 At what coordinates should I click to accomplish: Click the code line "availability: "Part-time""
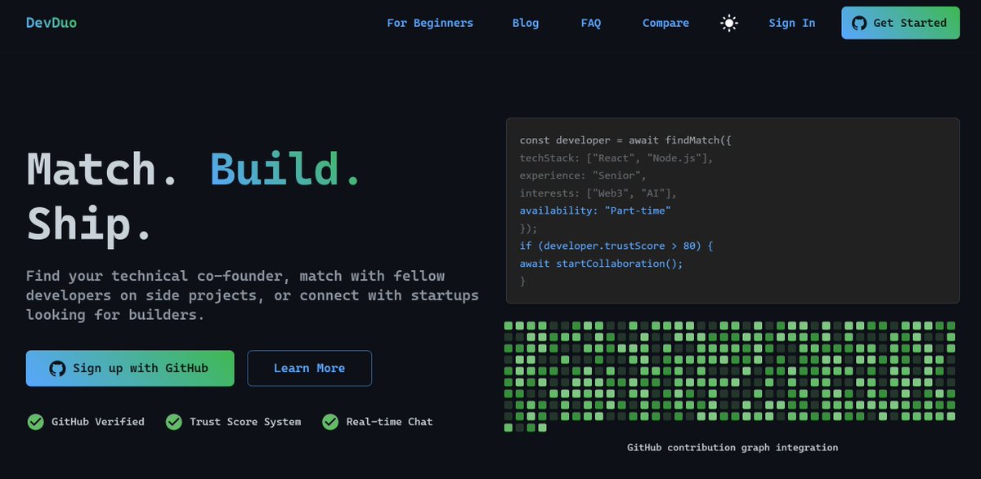(595, 211)
